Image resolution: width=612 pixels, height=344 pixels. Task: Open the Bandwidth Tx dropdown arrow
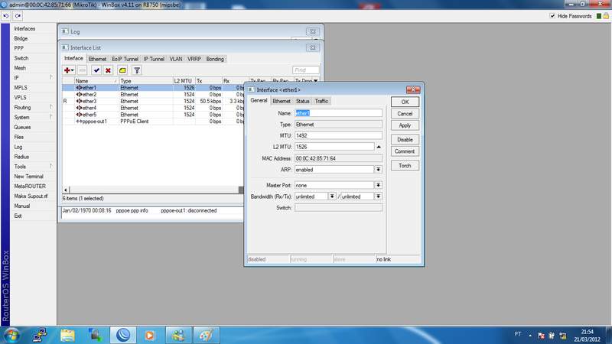pyautogui.click(x=378, y=196)
